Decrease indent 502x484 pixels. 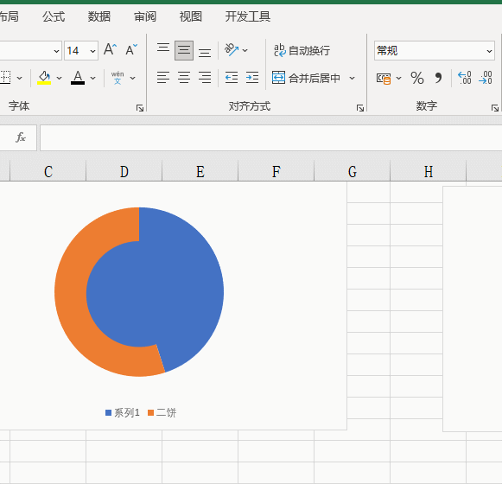click(232, 78)
